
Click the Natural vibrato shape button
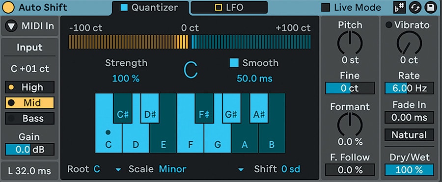(409, 135)
